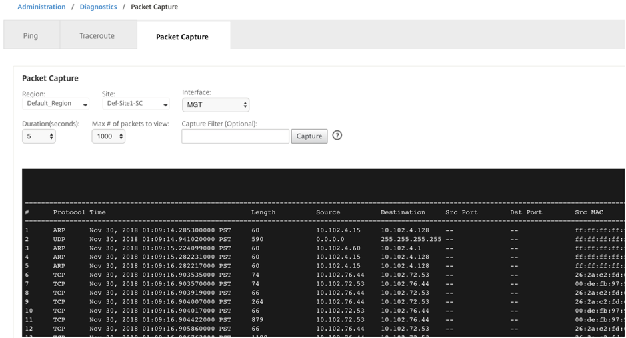The image size is (626, 338).
Task: Click the Dst Port column header
Action: 526,212
